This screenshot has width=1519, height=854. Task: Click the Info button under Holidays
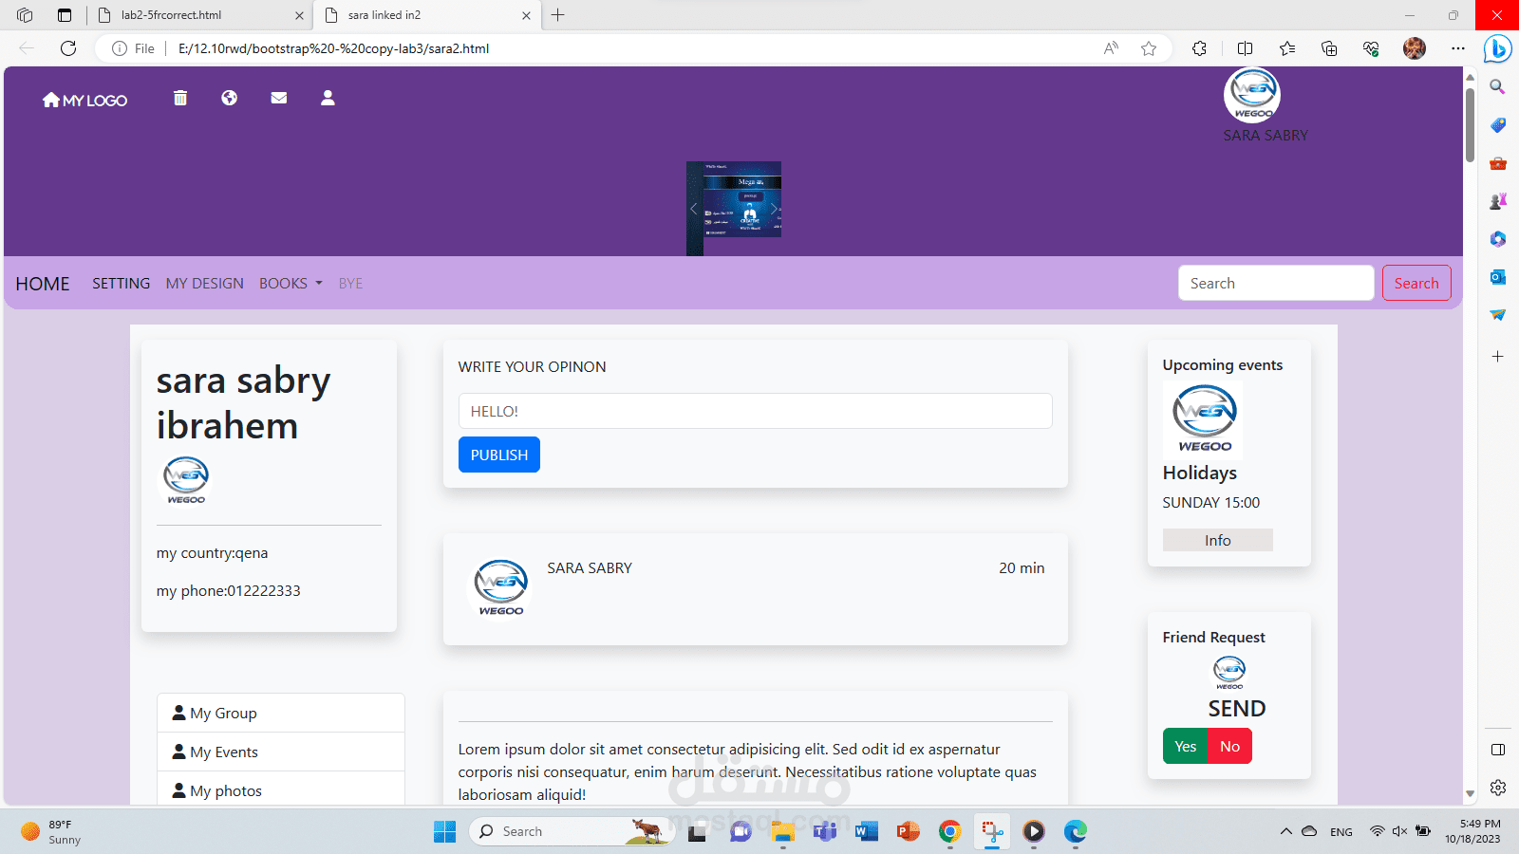point(1218,540)
